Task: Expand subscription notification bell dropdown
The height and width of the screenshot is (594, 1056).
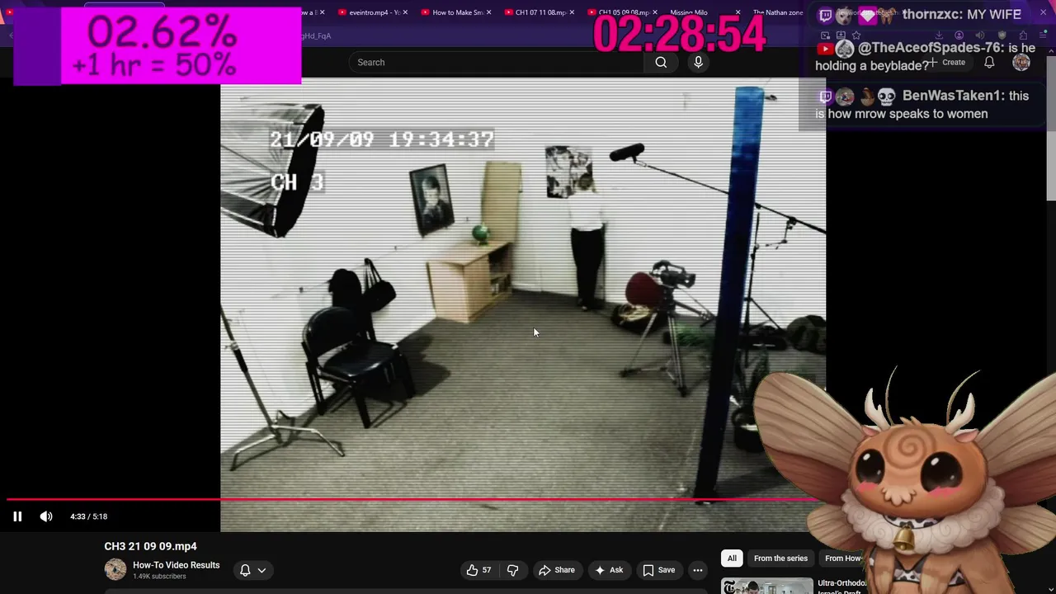Action: pos(252,570)
